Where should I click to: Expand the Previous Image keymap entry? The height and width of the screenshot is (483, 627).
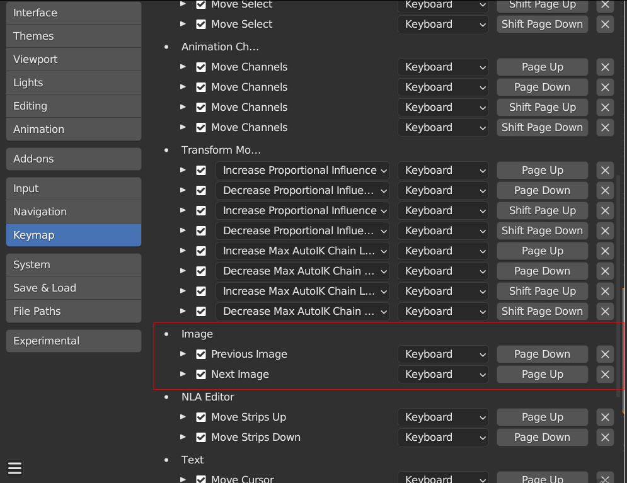[x=183, y=354]
